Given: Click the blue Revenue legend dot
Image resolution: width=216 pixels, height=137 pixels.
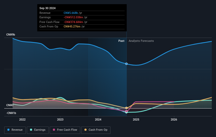Looking at the screenshot, I should click(8, 130).
